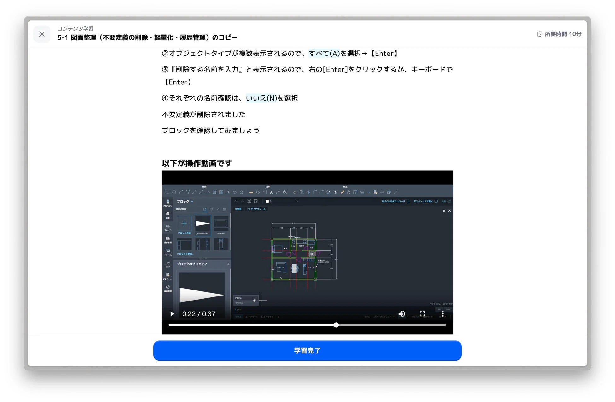Click the video progress bar handle
This screenshot has width=615, height=402.
[x=336, y=325]
